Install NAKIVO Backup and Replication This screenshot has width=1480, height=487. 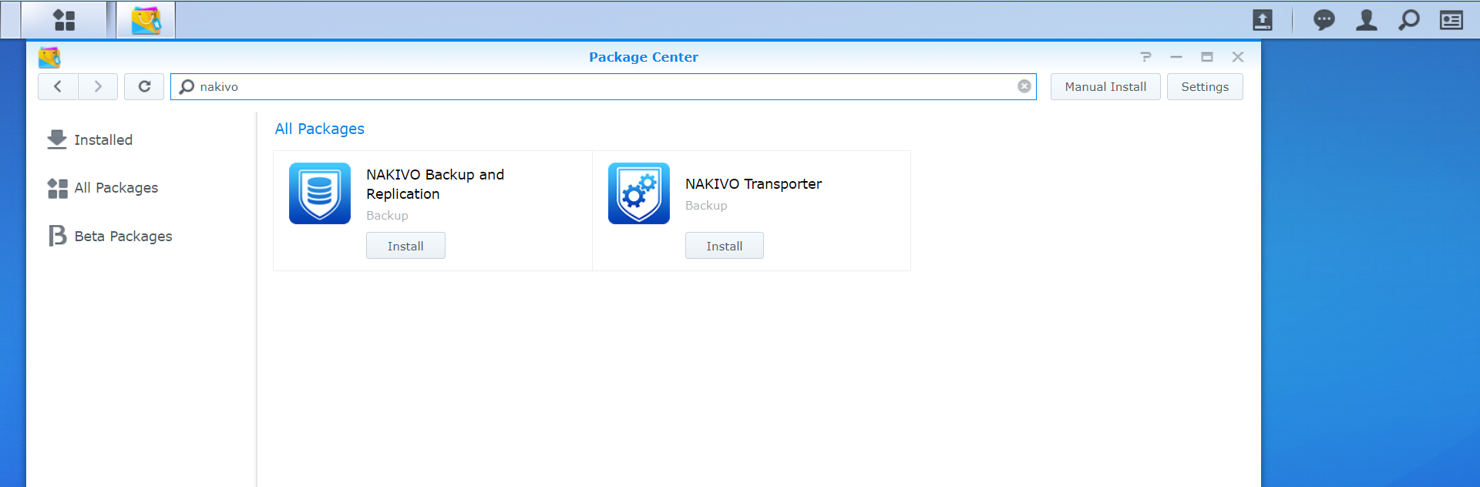pos(405,246)
